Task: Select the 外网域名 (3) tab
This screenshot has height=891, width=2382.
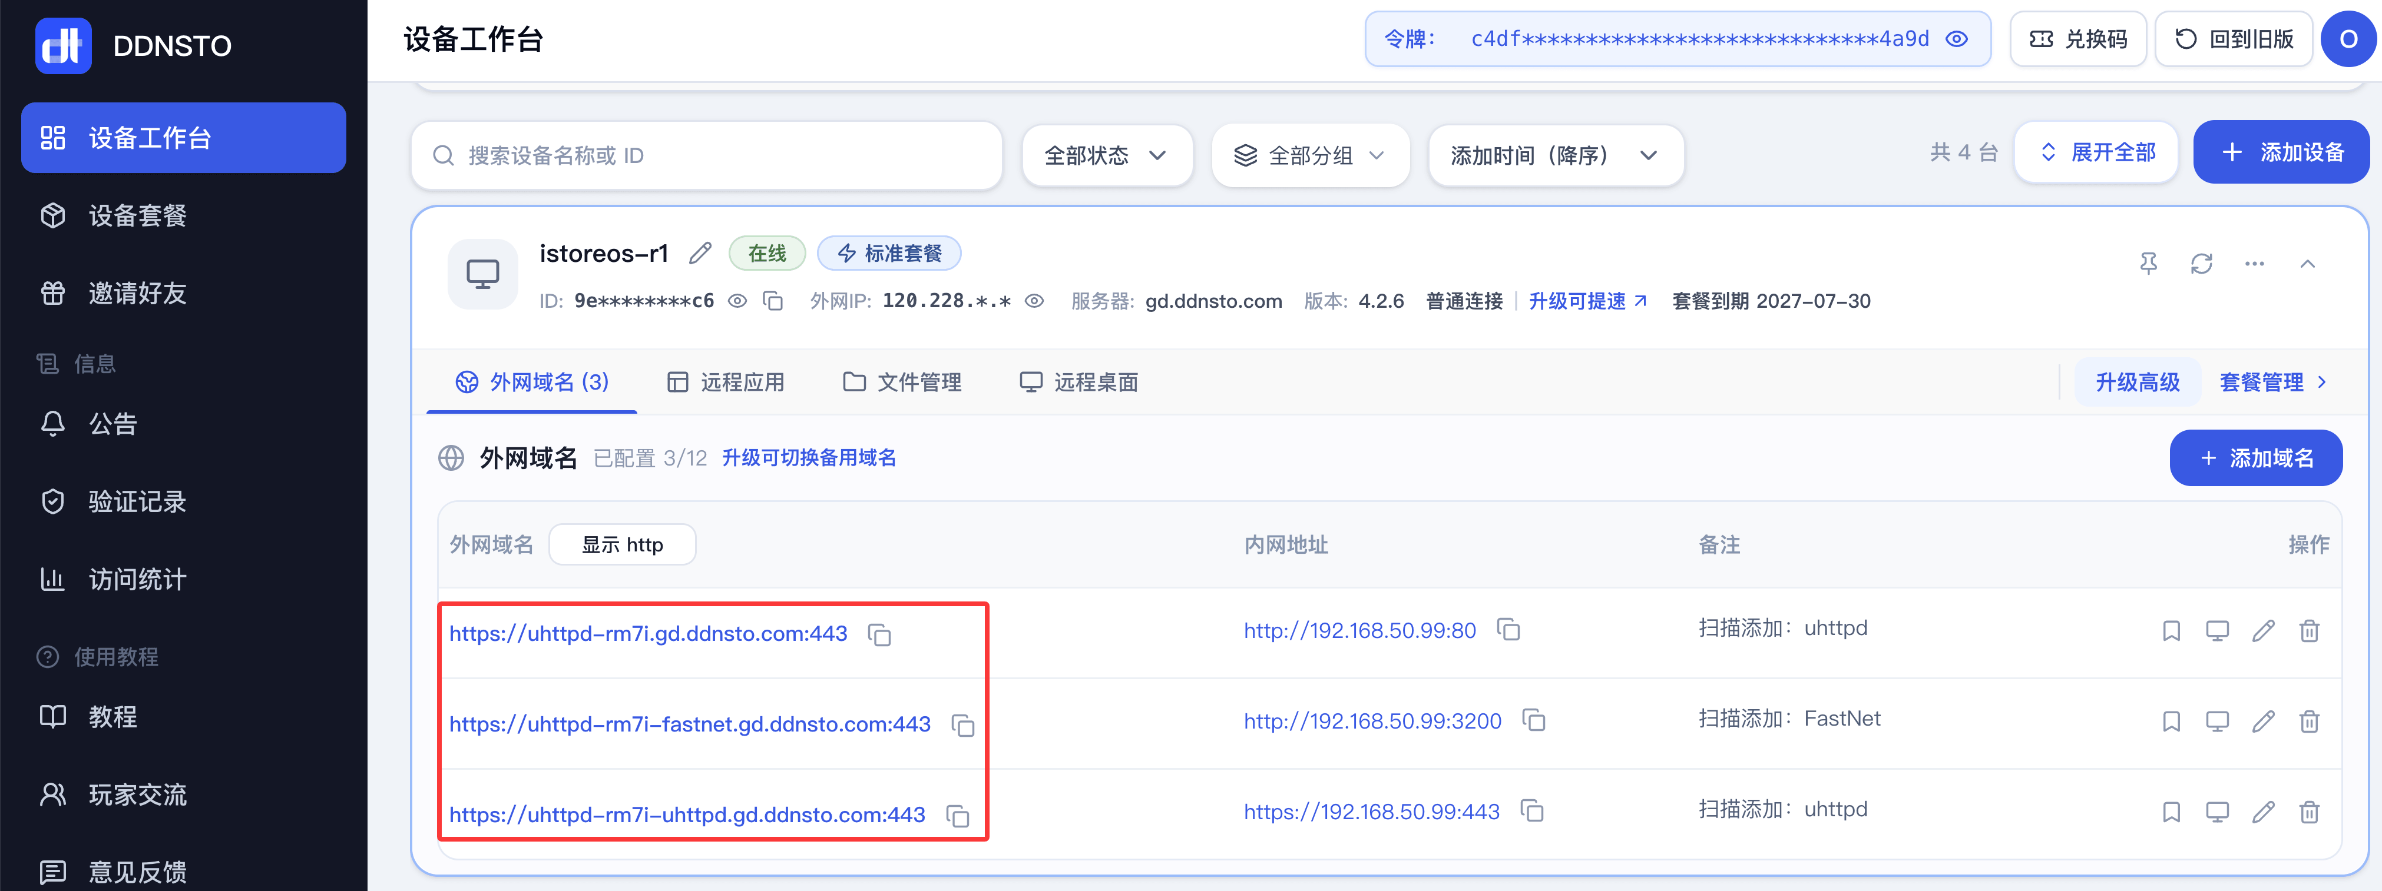Action: (532, 382)
